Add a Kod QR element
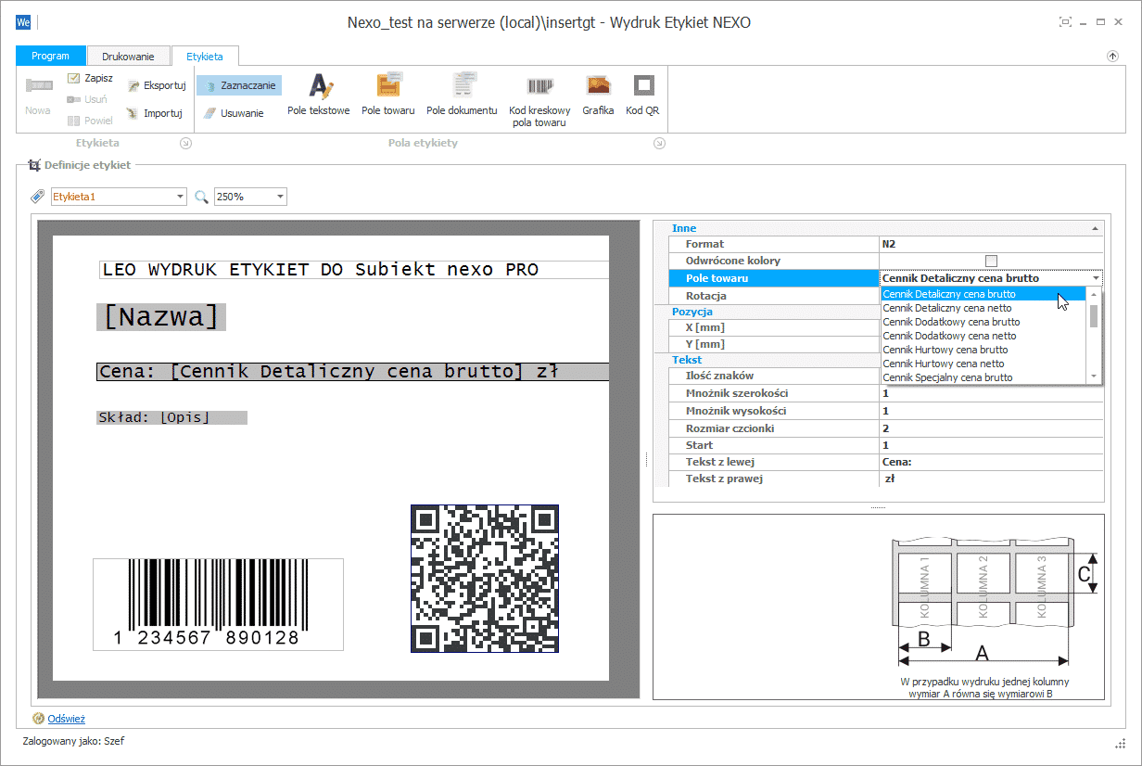Image resolution: width=1142 pixels, height=766 pixels. (x=642, y=96)
